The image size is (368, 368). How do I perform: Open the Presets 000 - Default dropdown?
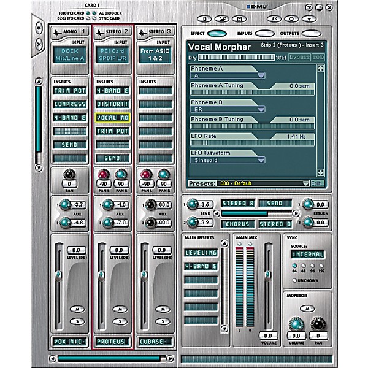[263, 183]
